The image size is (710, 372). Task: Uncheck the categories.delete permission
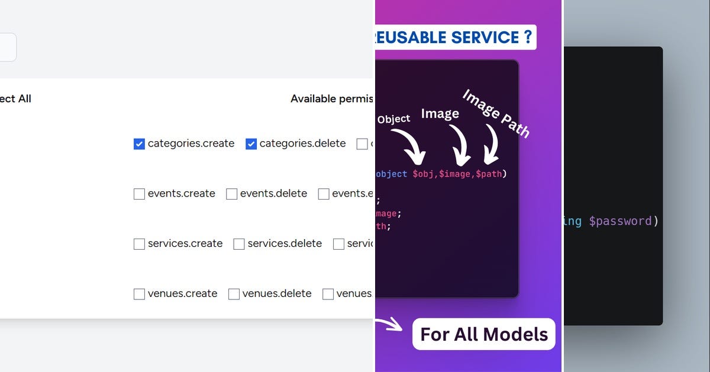(251, 143)
